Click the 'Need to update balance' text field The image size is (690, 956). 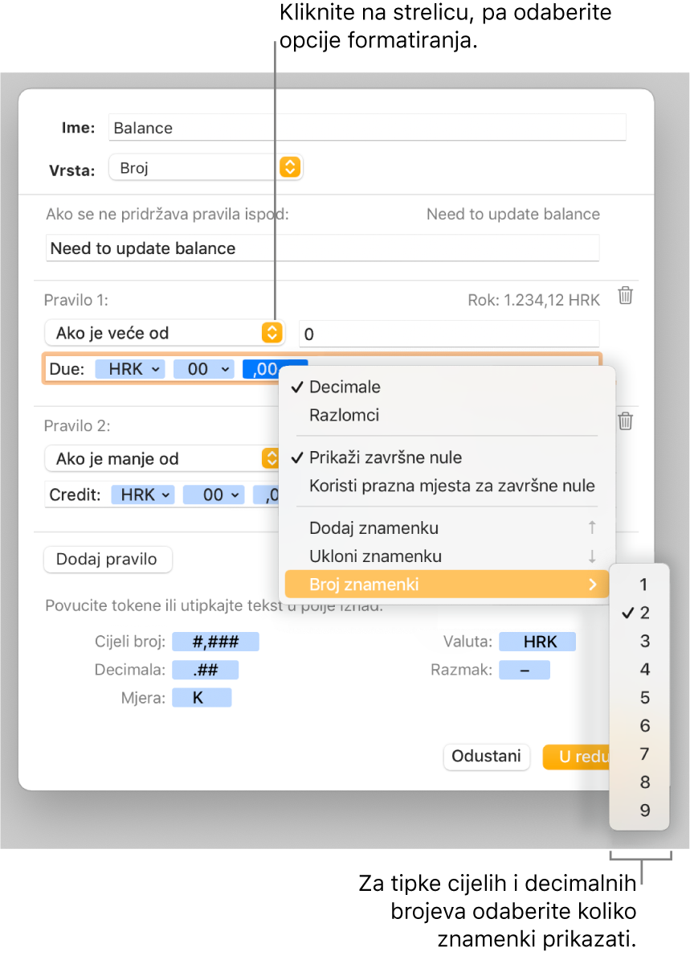click(323, 248)
